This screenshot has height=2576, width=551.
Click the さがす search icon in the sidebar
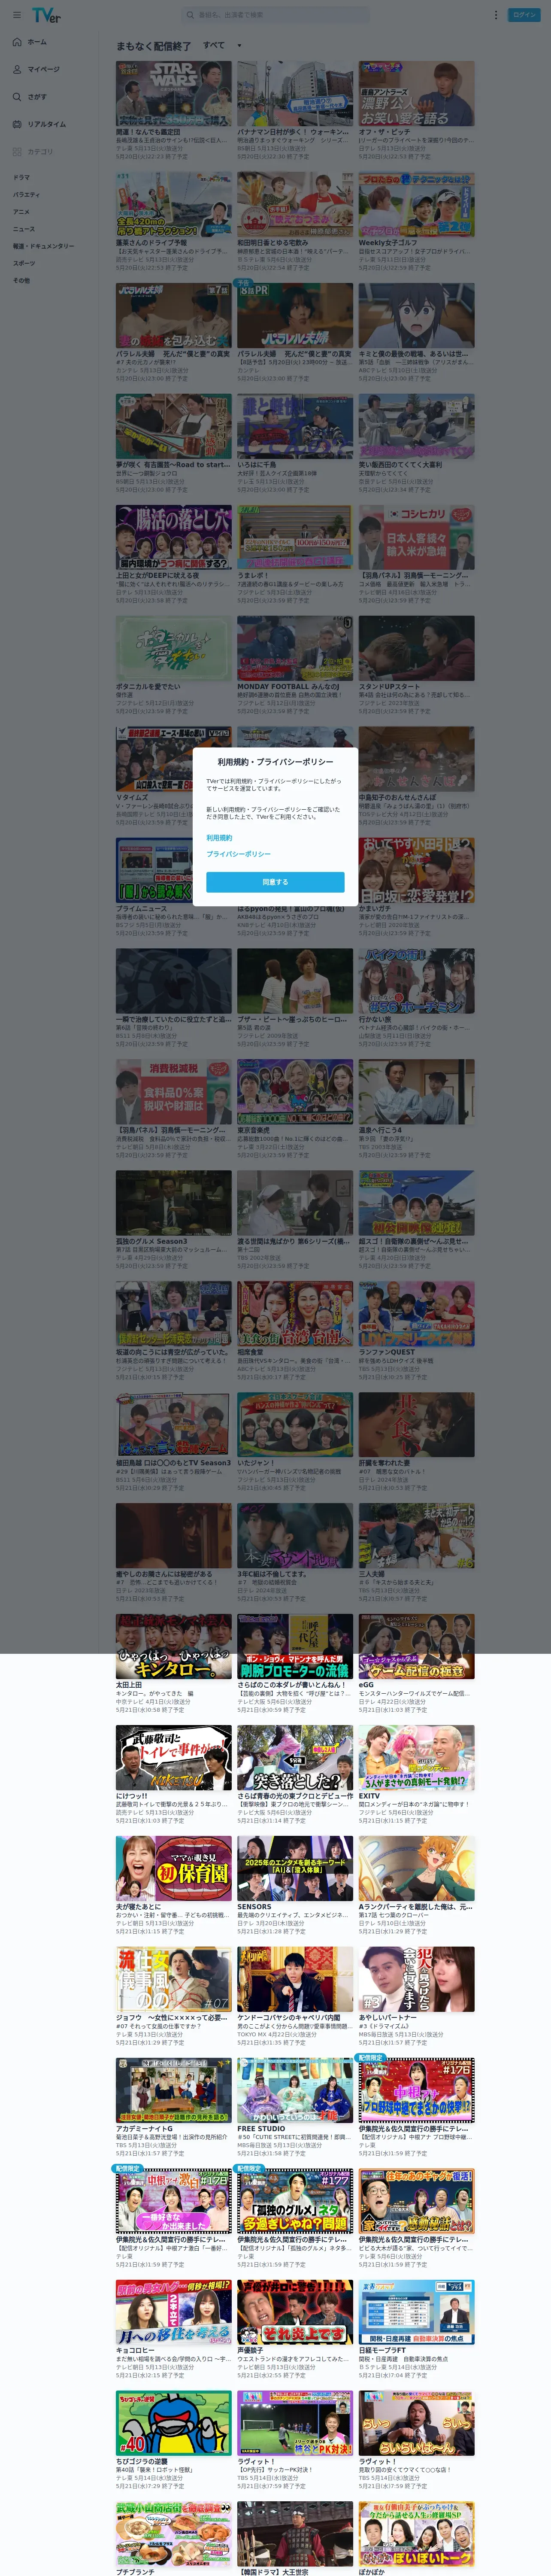point(17,97)
